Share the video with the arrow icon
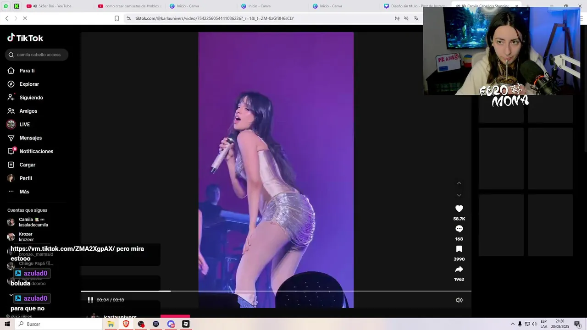The height and width of the screenshot is (330, 587). click(x=459, y=269)
